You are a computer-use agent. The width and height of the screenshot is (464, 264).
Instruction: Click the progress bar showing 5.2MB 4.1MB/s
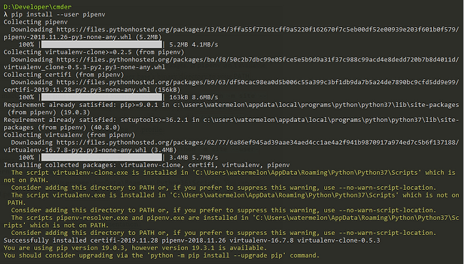click(x=102, y=45)
